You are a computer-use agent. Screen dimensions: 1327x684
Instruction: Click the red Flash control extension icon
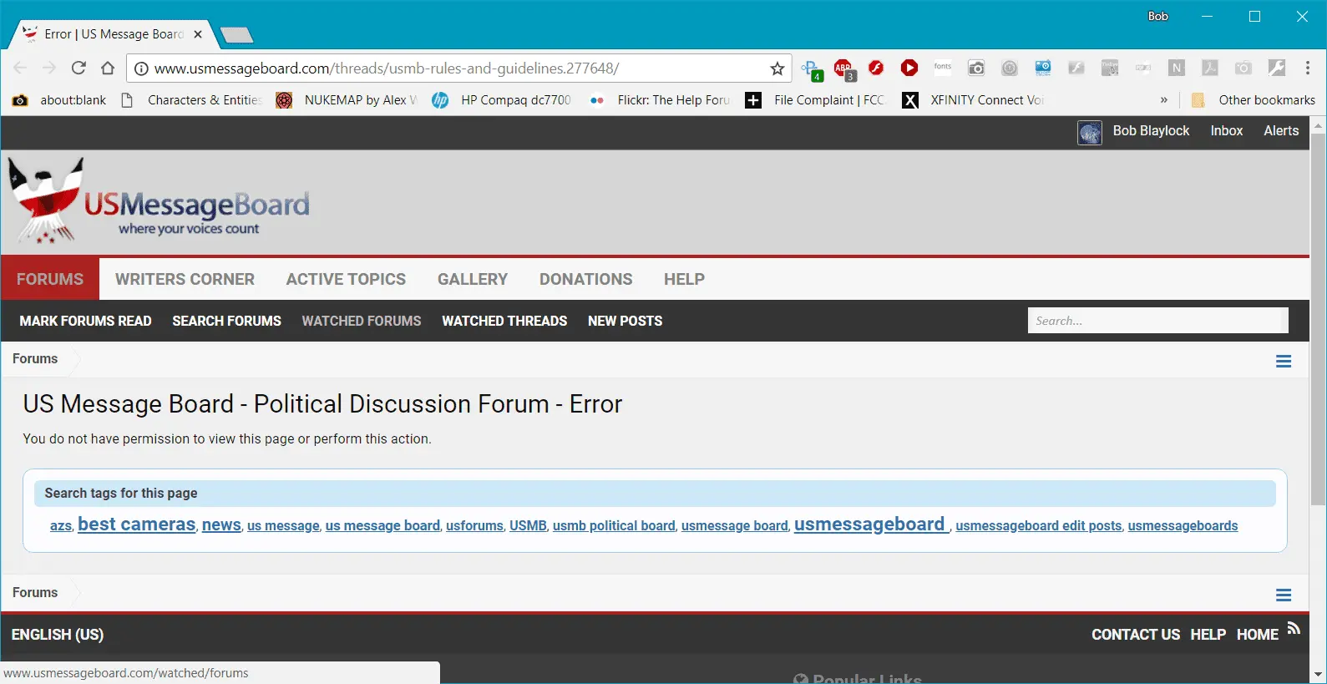coord(876,68)
